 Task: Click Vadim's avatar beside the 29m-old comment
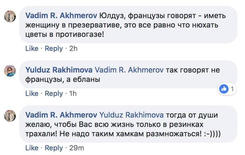click(x=10, y=115)
